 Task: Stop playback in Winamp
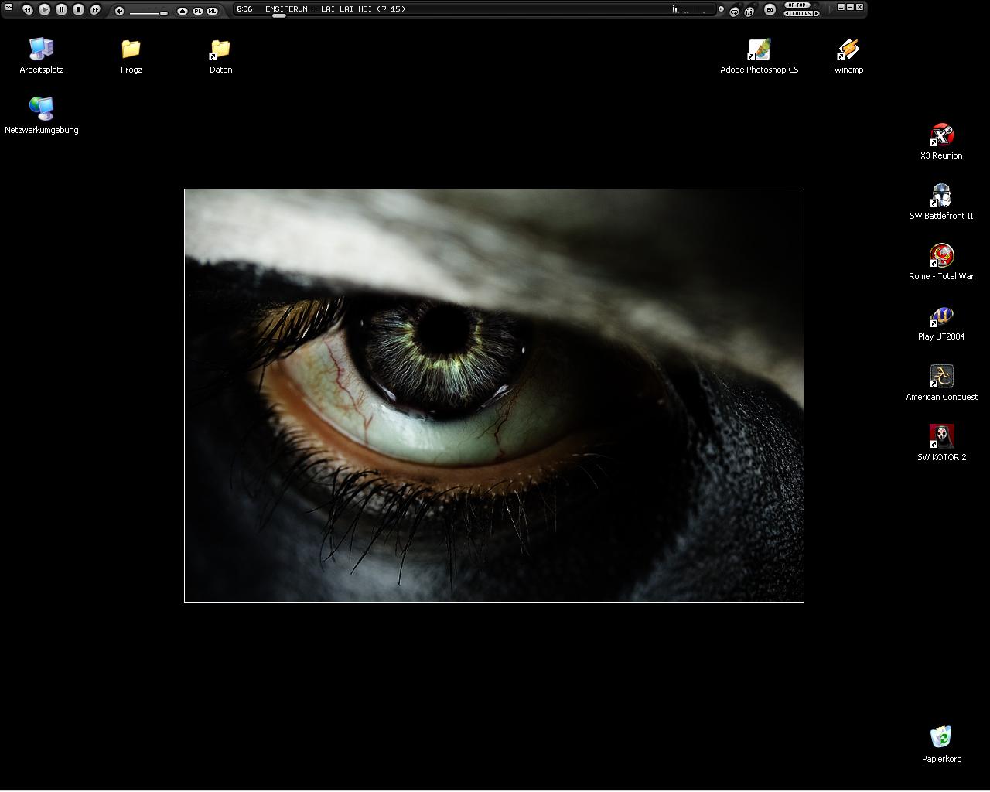pyautogui.click(x=78, y=9)
